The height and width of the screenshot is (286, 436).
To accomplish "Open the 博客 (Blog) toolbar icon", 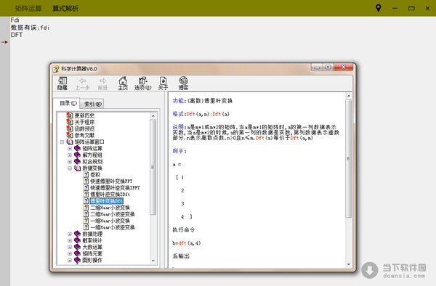I will point(183,83).
